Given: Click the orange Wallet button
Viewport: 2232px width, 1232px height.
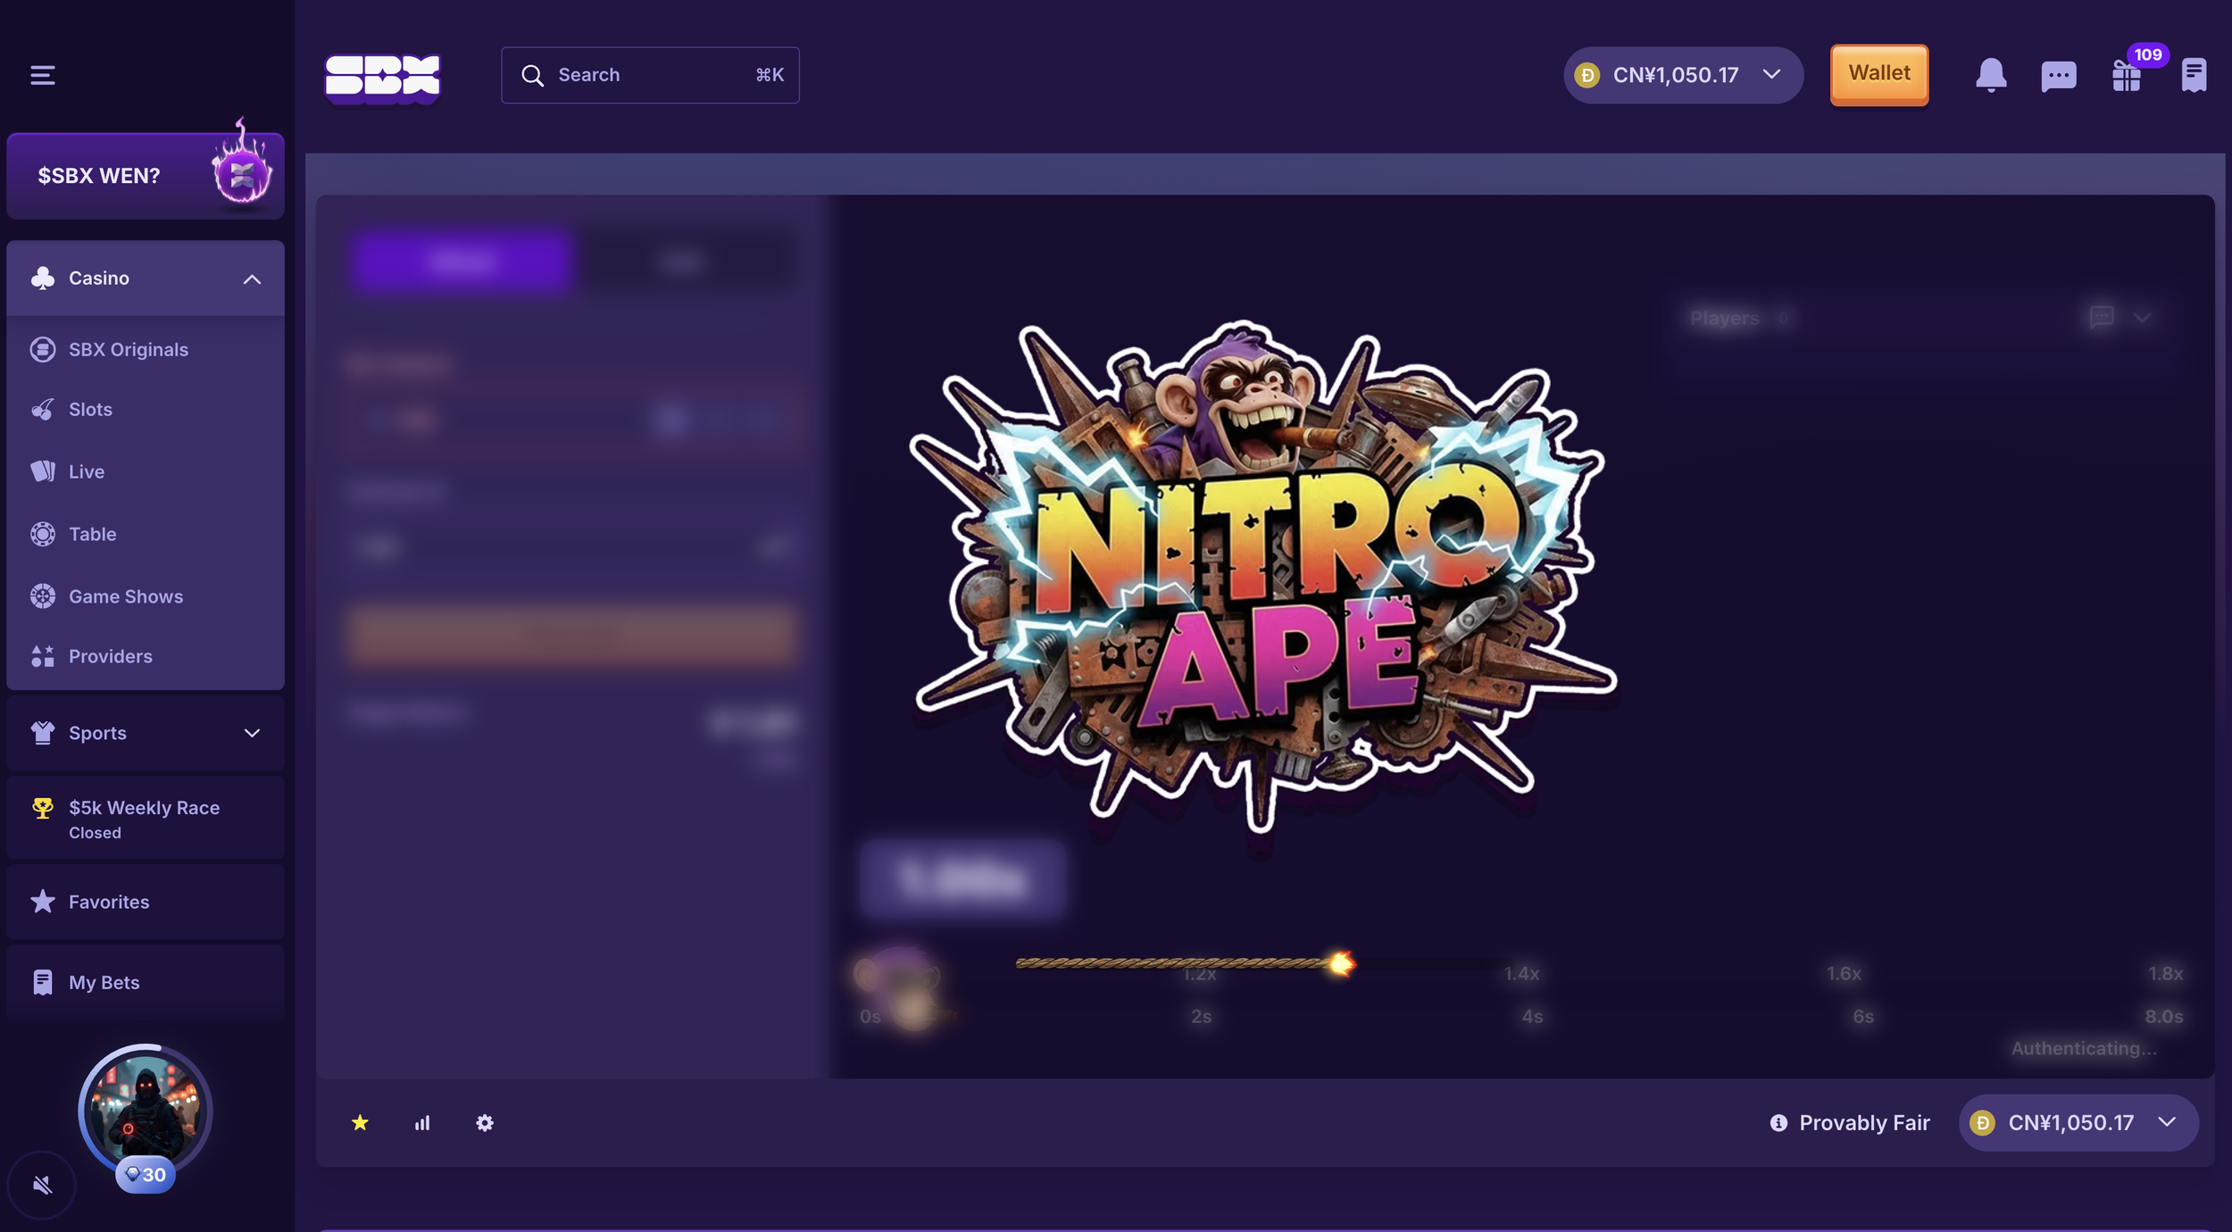Looking at the screenshot, I should [1878, 74].
